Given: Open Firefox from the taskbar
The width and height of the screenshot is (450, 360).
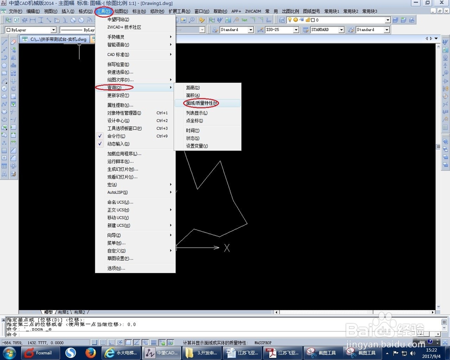Looking at the screenshot, I should 90,353.
